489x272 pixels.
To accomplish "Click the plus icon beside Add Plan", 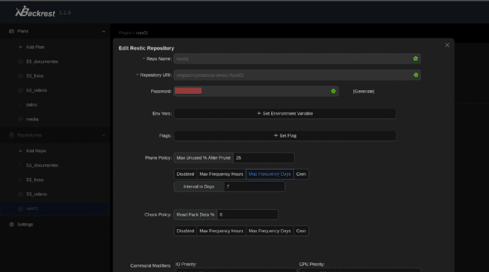I will (x=20, y=47).
